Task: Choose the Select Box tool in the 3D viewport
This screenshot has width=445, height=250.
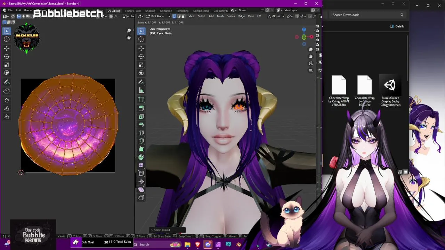Action: (141, 31)
